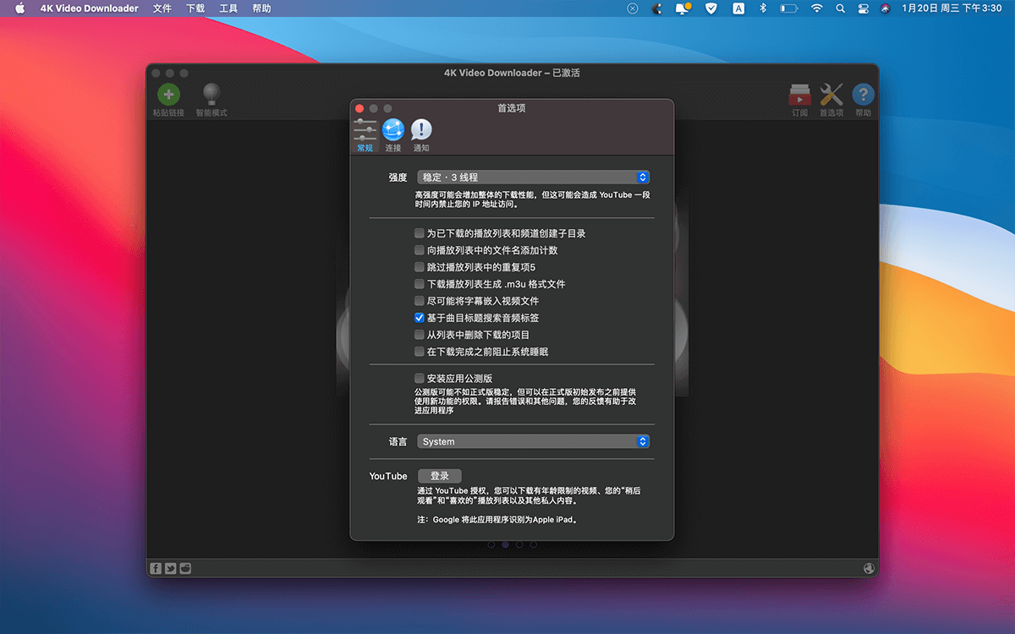Image resolution: width=1015 pixels, height=634 pixels.
Task: Click the date and time in menu bar
Action: pos(952,8)
